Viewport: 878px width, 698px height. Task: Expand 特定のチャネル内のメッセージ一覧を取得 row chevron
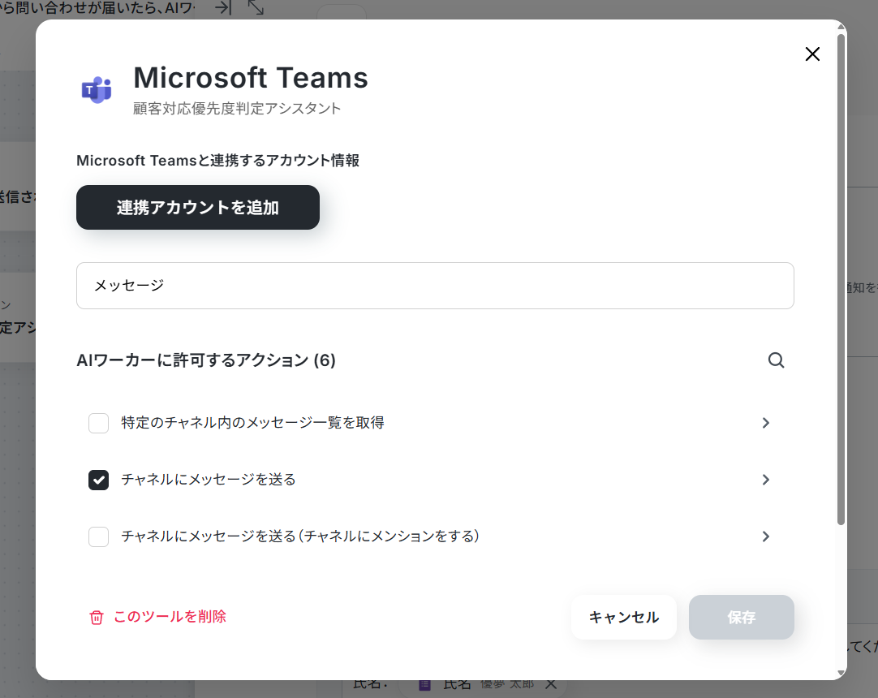click(x=765, y=423)
